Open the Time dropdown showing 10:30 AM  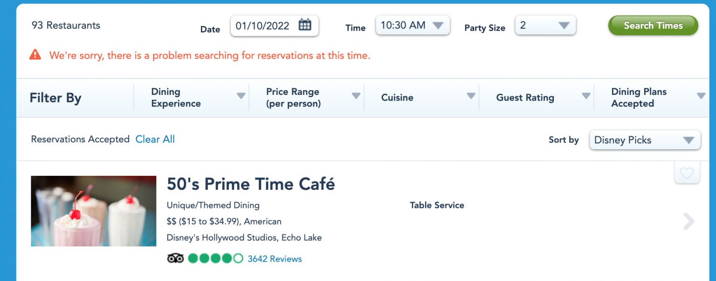coord(413,26)
